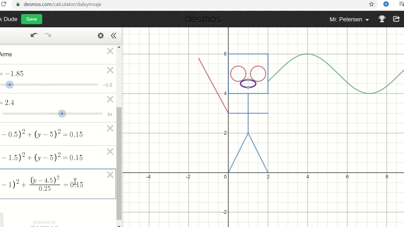Reload the page with browser refresh icon
The image size is (404, 227).
point(4,4)
